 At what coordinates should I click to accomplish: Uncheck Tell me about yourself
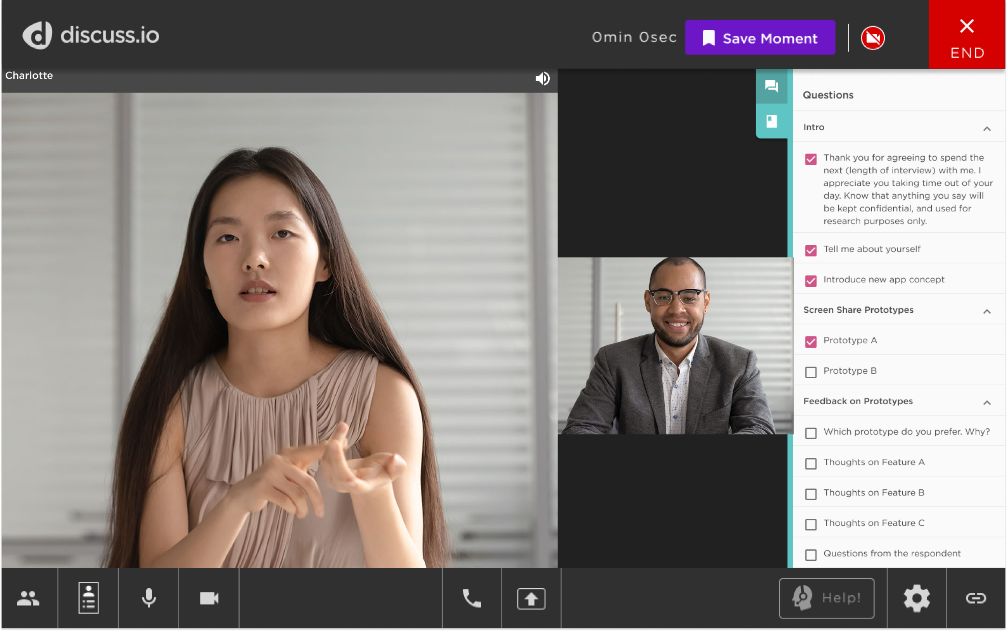[811, 250]
